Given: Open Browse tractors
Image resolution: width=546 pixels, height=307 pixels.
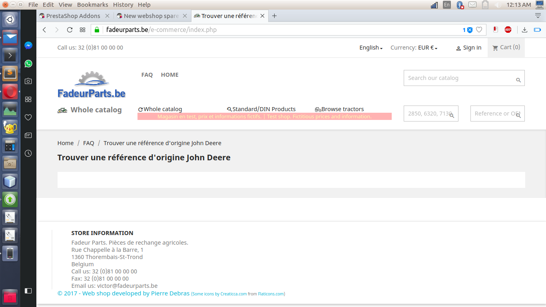Looking at the screenshot, I should point(339,109).
